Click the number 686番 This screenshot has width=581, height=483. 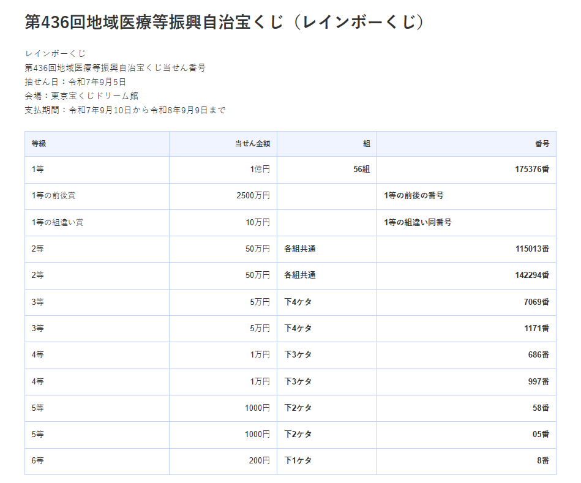coord(539,355)
